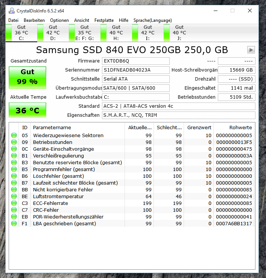The height and width of the screenshot is (278, 266).
Task: Open the Datei menu
Action: point(13,20)
